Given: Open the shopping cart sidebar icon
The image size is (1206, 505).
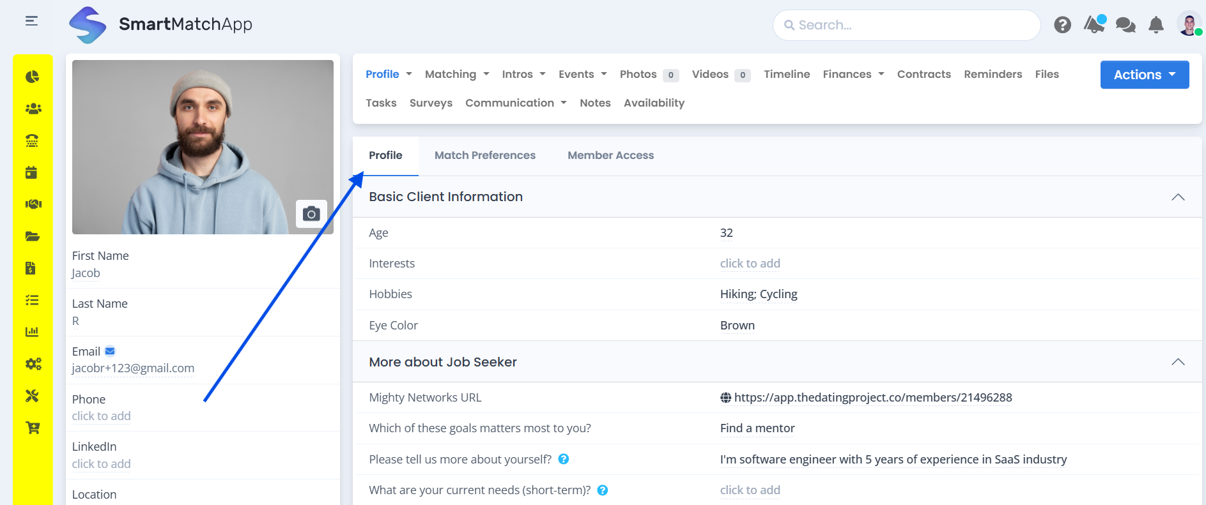Looking at the screenshot, I should pos(33,428).
